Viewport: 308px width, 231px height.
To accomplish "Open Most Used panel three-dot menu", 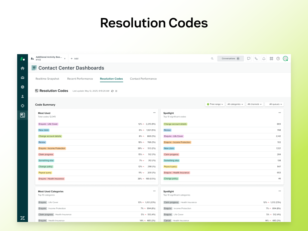I will pyautogui.click(x=154, y=113).
